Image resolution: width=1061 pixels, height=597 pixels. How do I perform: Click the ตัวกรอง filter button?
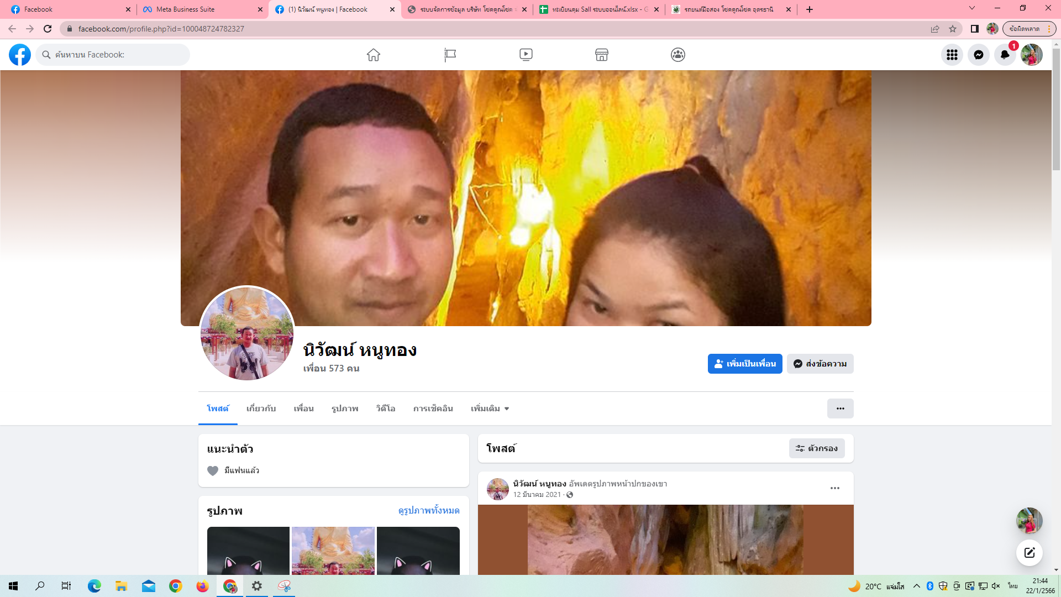coord(817,448)
